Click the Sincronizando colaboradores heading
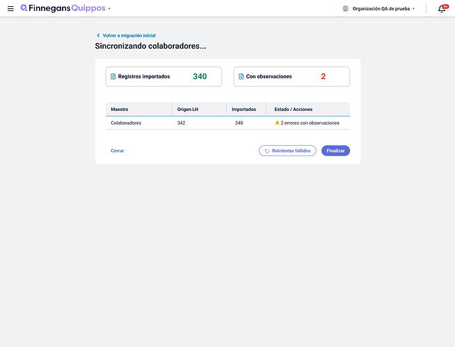Viewport: 455px width, 347px height. pyautogui.click(x=150, y=46)
